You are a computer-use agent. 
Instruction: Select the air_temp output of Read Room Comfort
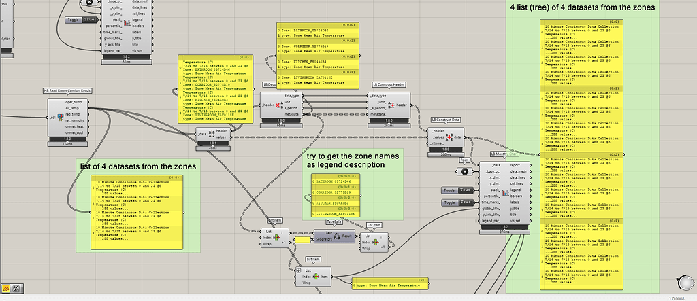pos(73,108)
